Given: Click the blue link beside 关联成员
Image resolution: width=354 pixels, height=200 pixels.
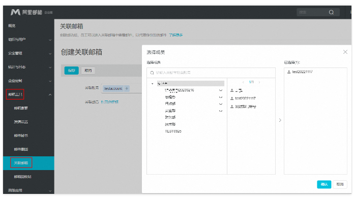Looking at the screenshot, I should coord(110,102).
